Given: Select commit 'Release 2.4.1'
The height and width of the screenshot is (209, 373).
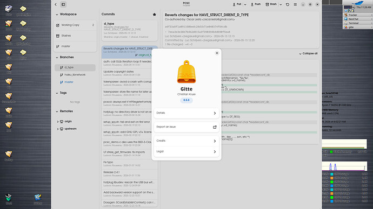Looking at the screenshot, I should [130, 173].
